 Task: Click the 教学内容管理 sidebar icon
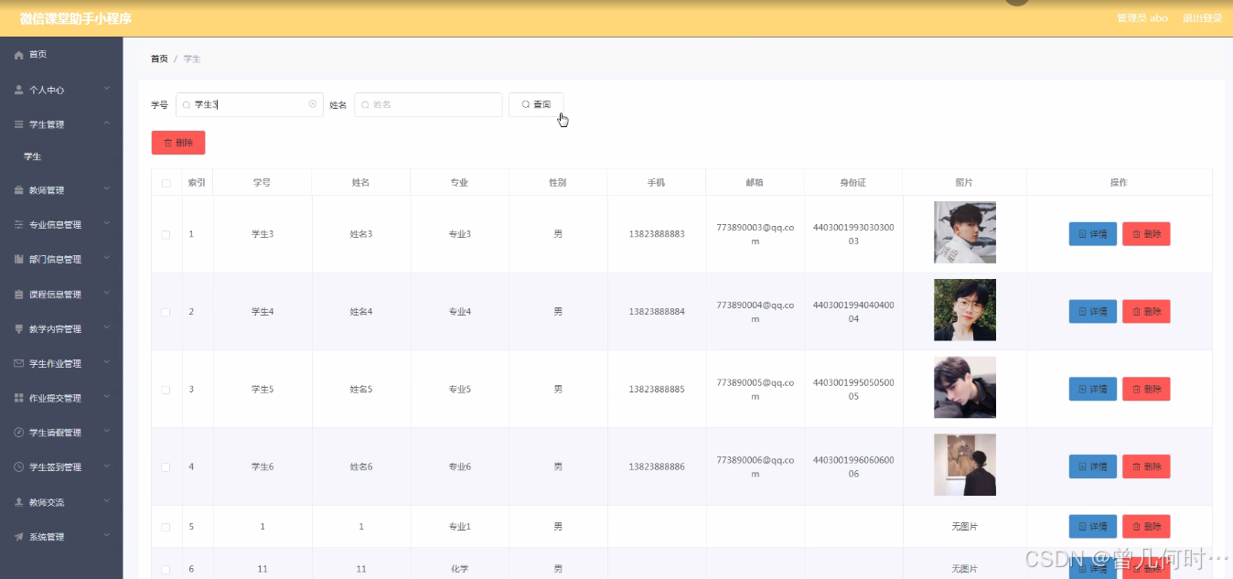[19, 329]
